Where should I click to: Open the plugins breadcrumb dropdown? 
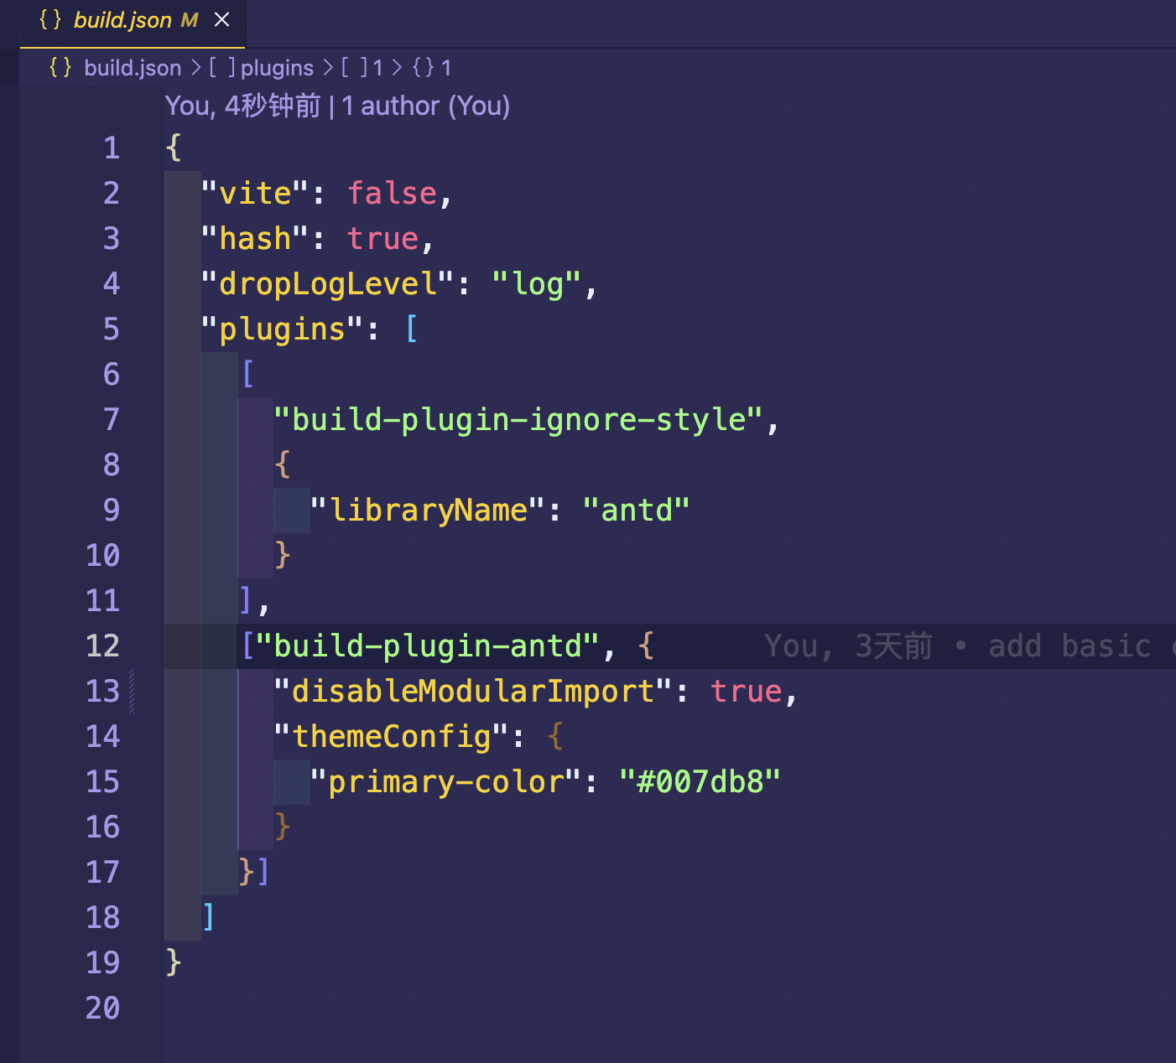click(x=277, y=67)
